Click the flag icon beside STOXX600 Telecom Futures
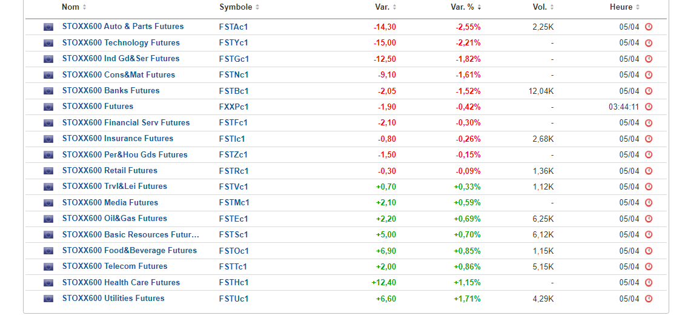The width and height of the screenshot is (688, 327). pyautogui.click(x=48, y=266)
